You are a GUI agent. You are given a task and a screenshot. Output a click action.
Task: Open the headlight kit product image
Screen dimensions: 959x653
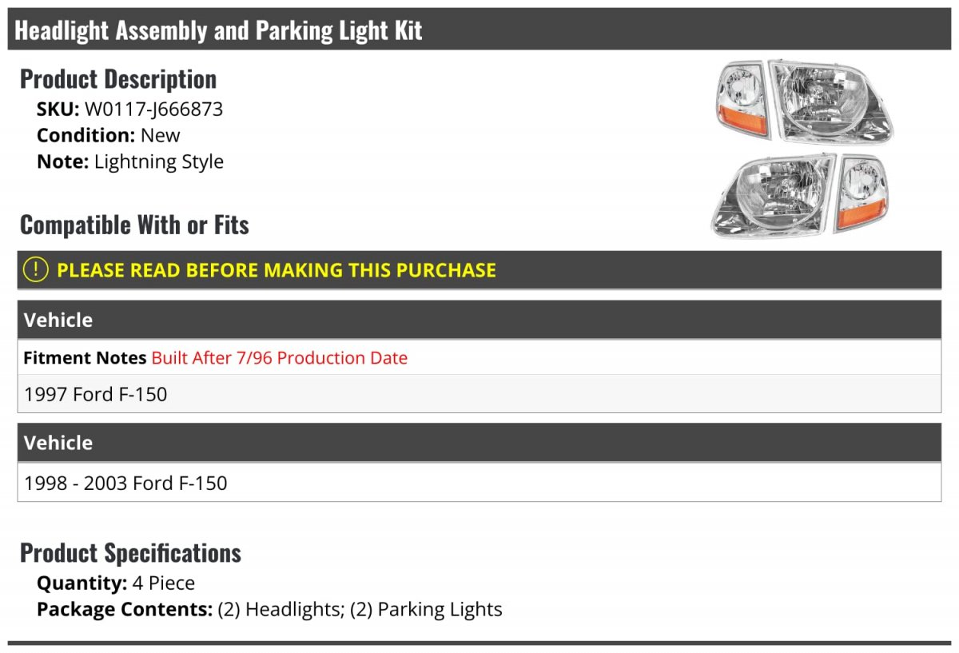coord(802,149)
